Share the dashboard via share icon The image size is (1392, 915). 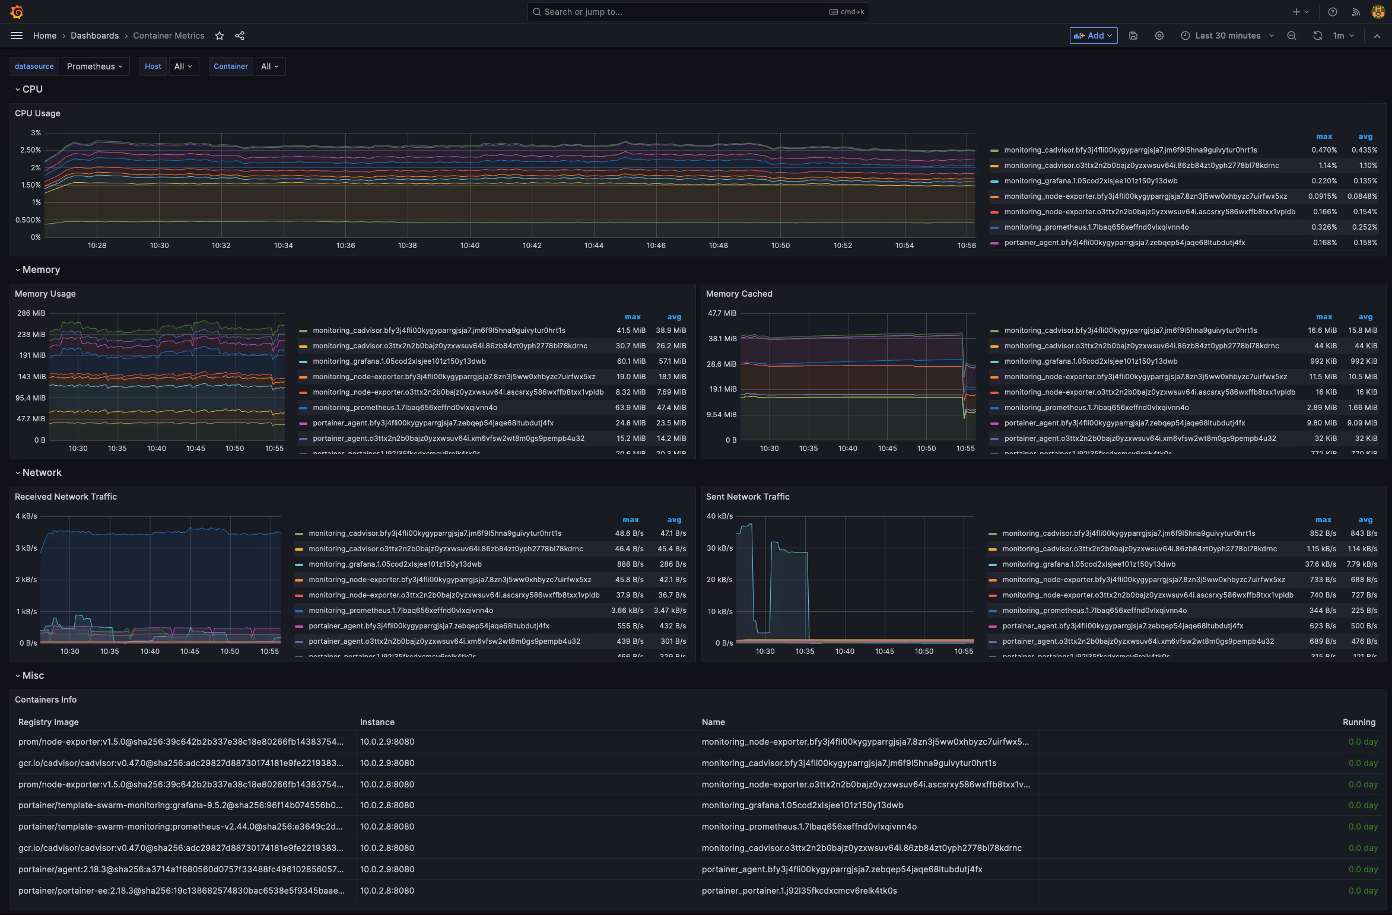(240, 36)
